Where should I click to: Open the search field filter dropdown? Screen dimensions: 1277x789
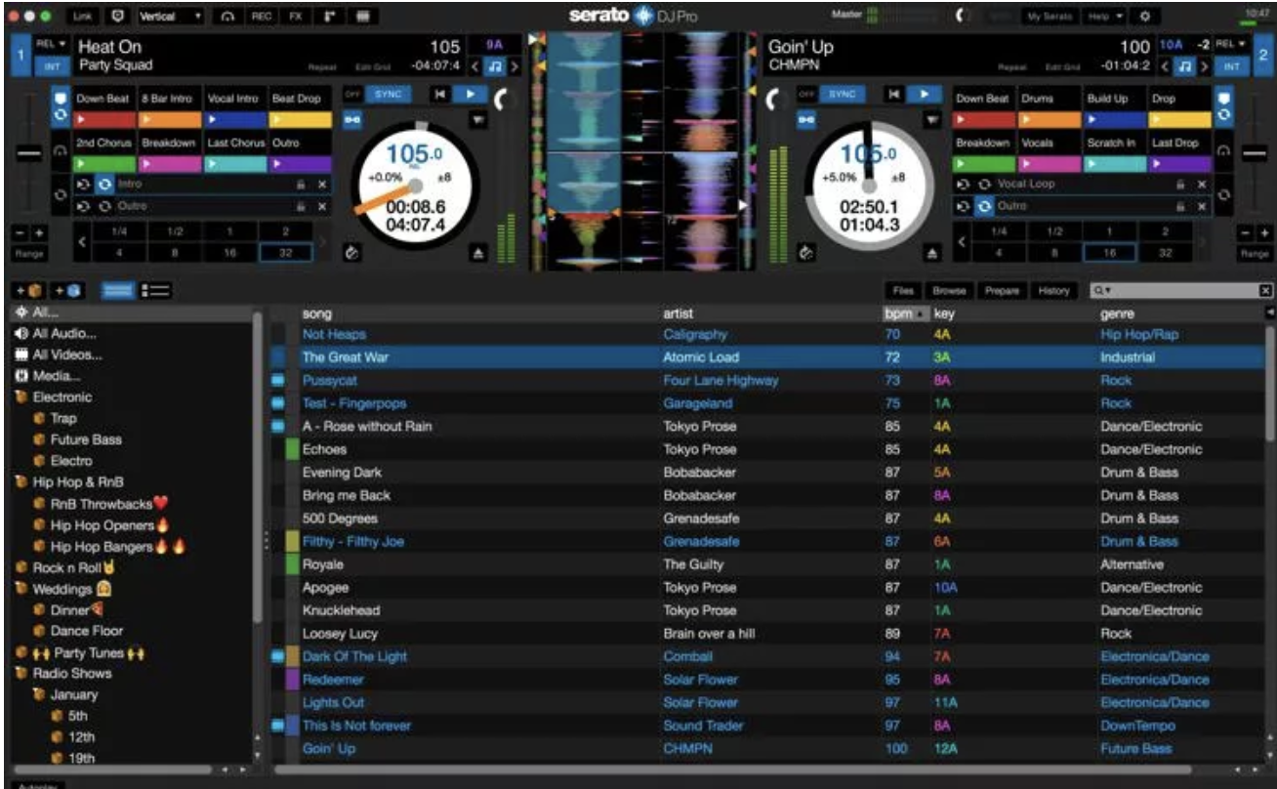(1101, 291)
